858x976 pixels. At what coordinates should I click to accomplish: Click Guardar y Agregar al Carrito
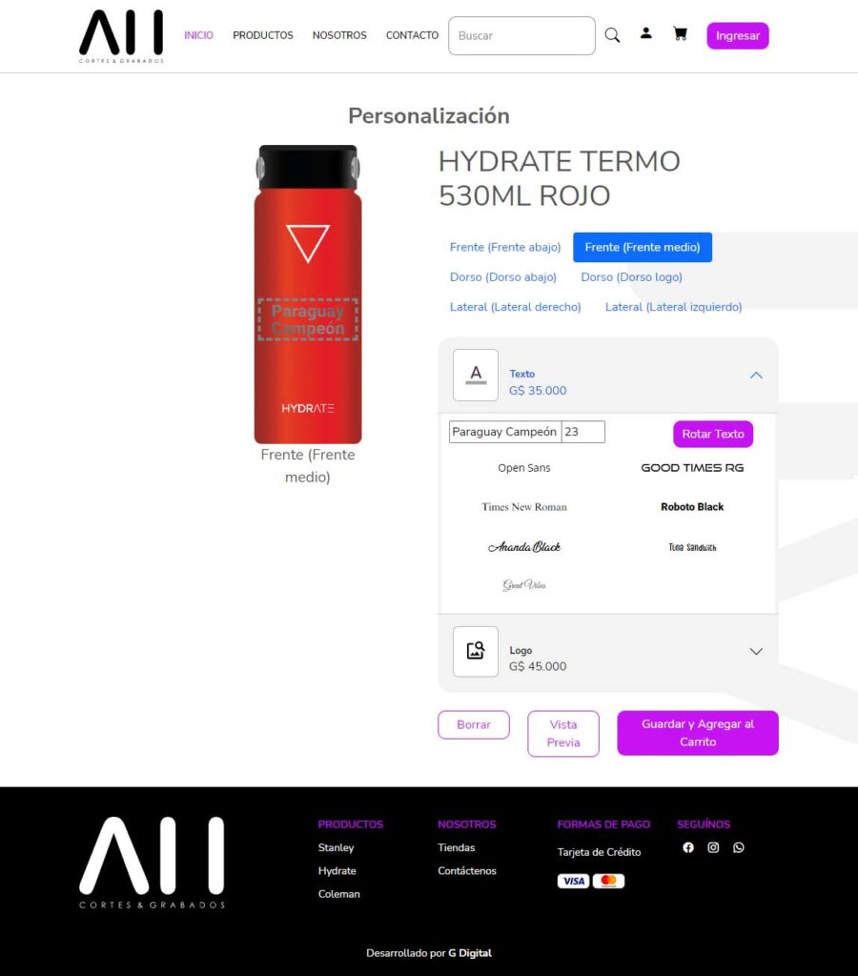[697, 733]
